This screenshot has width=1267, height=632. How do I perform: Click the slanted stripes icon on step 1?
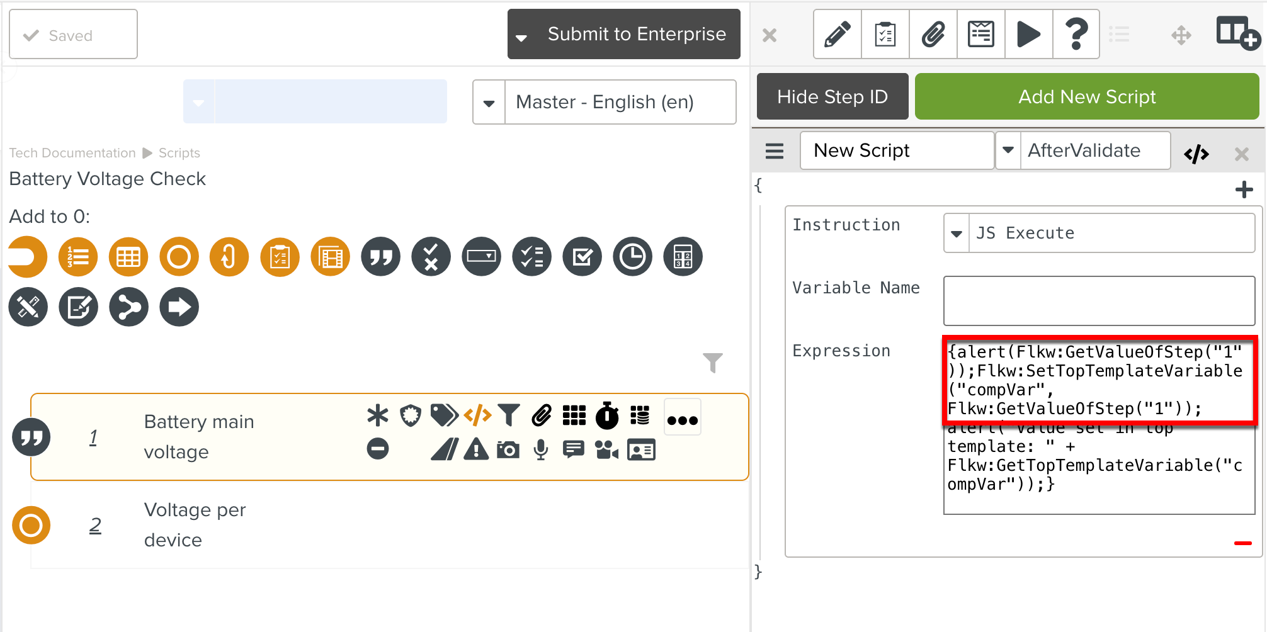[445, 449]
